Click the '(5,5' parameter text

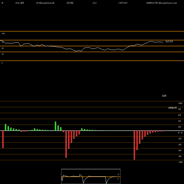coord(95,3)
